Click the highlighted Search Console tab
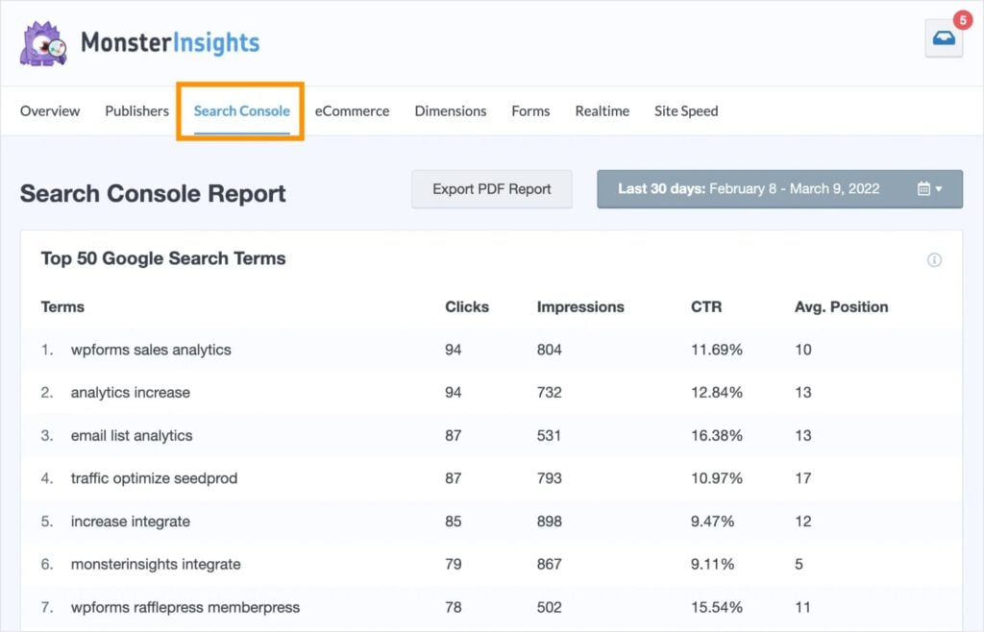The width and height of the screenshot is (984, 632). [x=239, y=110]
